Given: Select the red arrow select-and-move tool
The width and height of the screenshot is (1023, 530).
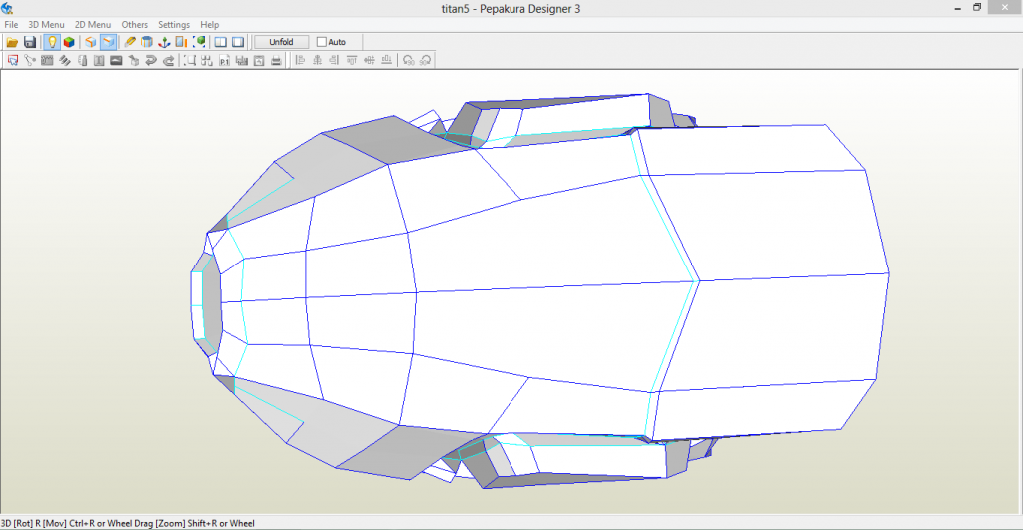Looking at the screenshot, I should (12, 60).
